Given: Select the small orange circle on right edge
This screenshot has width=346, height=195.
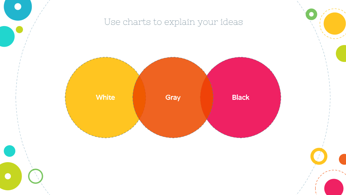Looking at the screenshot, I should click(343, 159).
